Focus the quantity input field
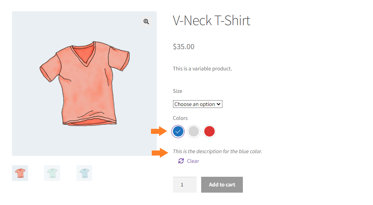The image size is (373, 205). click(185, 184)
